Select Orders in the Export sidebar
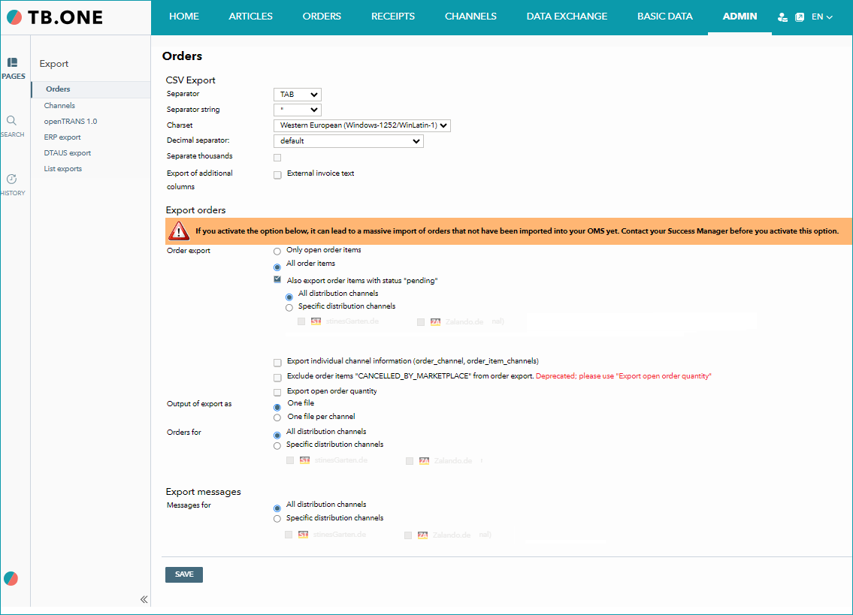 pyautogui.click(x=91, y=89)
